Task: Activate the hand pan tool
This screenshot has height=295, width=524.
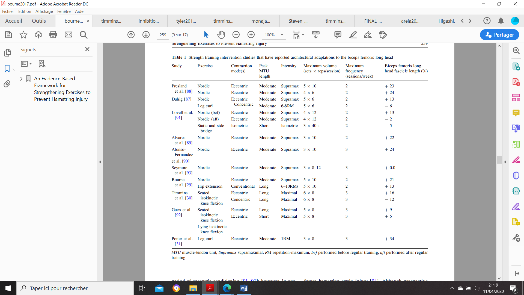Action: 221,35
